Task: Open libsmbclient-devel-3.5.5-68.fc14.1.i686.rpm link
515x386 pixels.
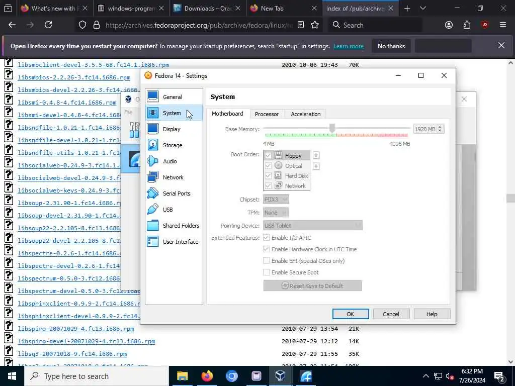Action: [x=93, y=65]
